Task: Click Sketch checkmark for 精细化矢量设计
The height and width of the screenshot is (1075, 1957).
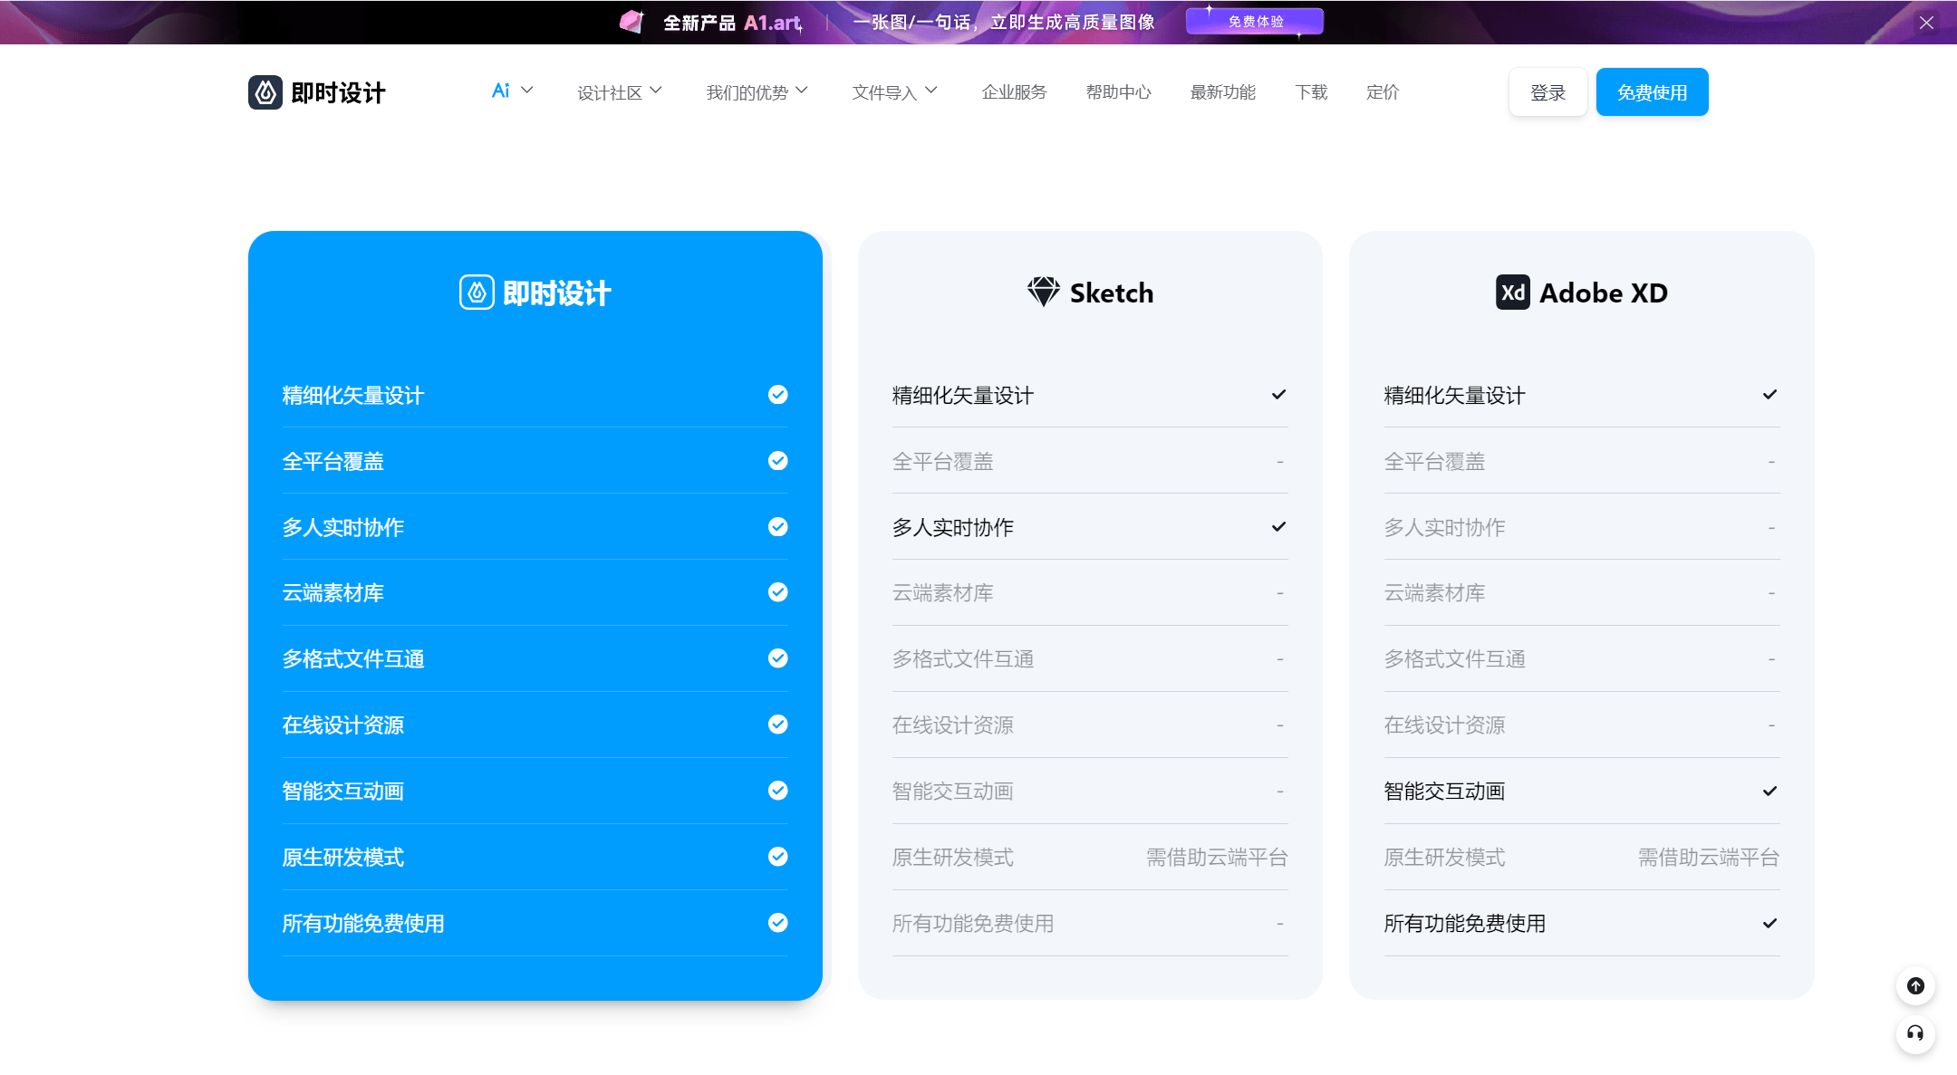Action: click(x=1278, y=395)
